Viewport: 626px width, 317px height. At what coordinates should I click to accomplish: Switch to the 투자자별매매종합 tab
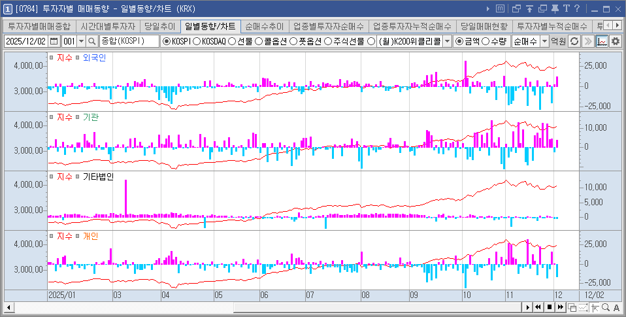(39, 26)
